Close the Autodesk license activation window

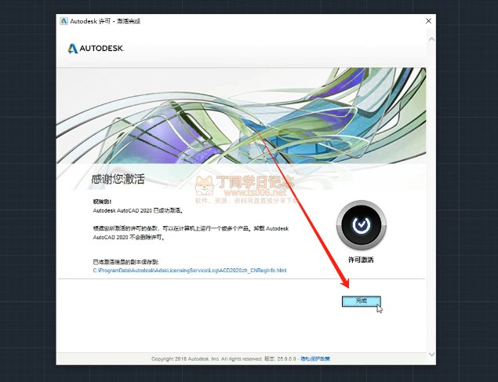point(428,21)
